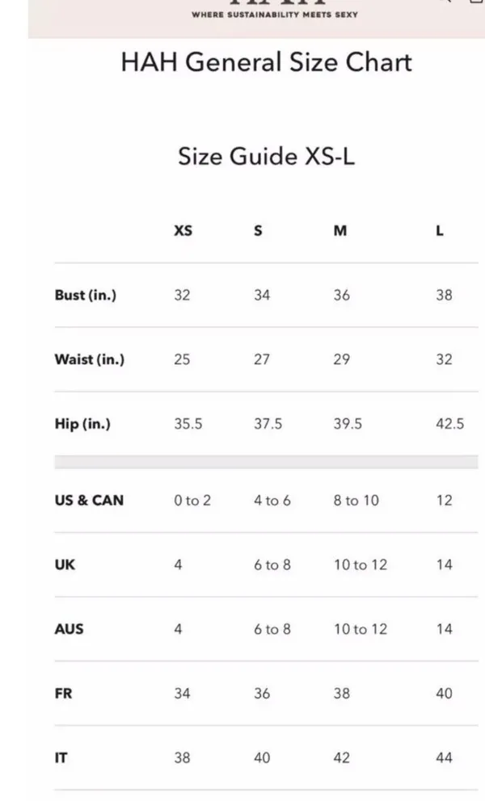
Task: Click the AUS 6 to 8 cell
Action: click(272, 628)
